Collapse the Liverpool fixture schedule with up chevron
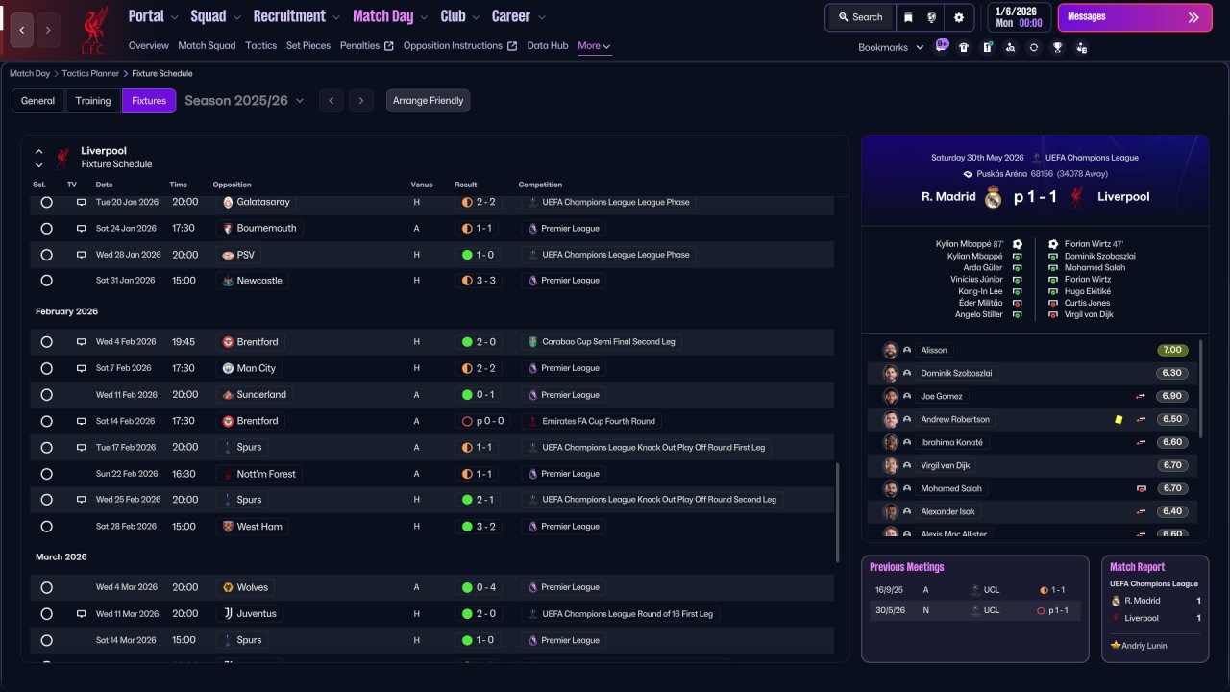 click(39, 151)
